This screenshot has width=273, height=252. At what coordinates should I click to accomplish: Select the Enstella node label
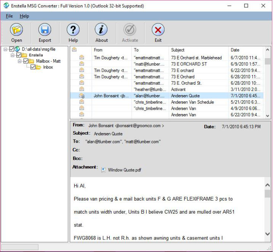pos(36,55)
